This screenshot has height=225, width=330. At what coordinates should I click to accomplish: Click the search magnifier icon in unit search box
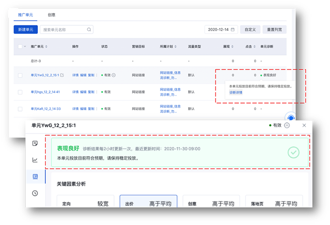pos(89,30)
